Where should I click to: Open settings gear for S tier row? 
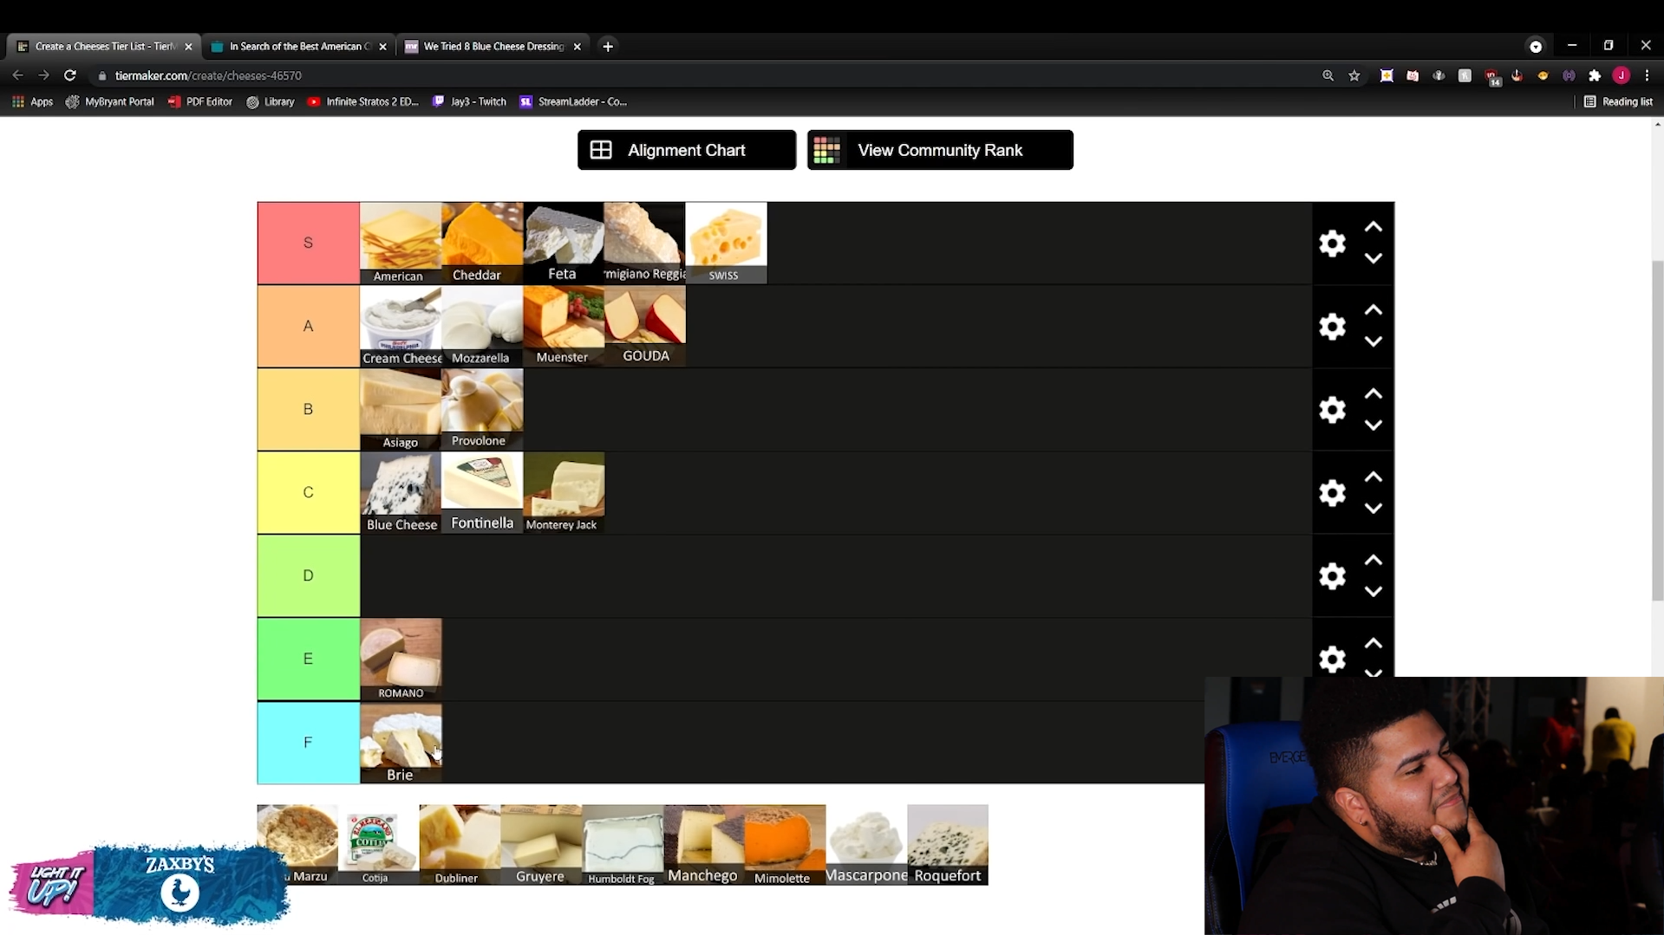coord(1332,243)
